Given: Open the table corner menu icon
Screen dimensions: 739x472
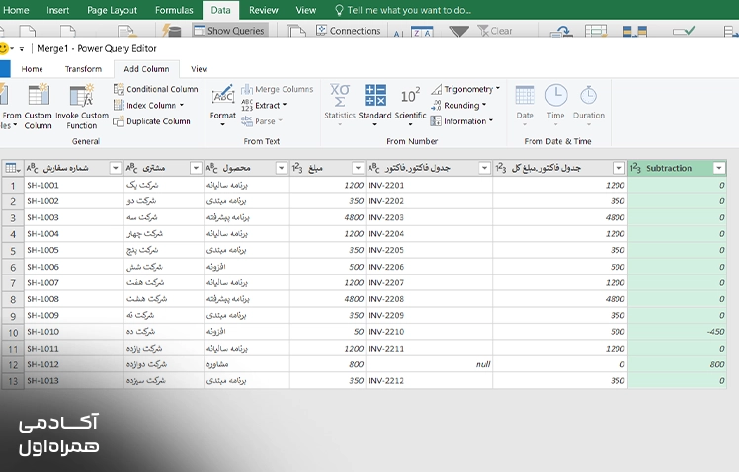Looking at the screenshot, I should tap(12, 168).
